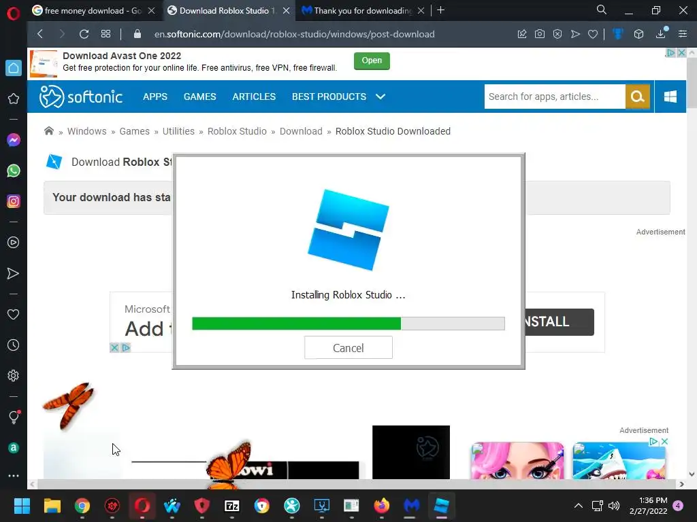Screen dimensions: 697x522
Task: Open the Opera menu logo
Action: (14, 14)
